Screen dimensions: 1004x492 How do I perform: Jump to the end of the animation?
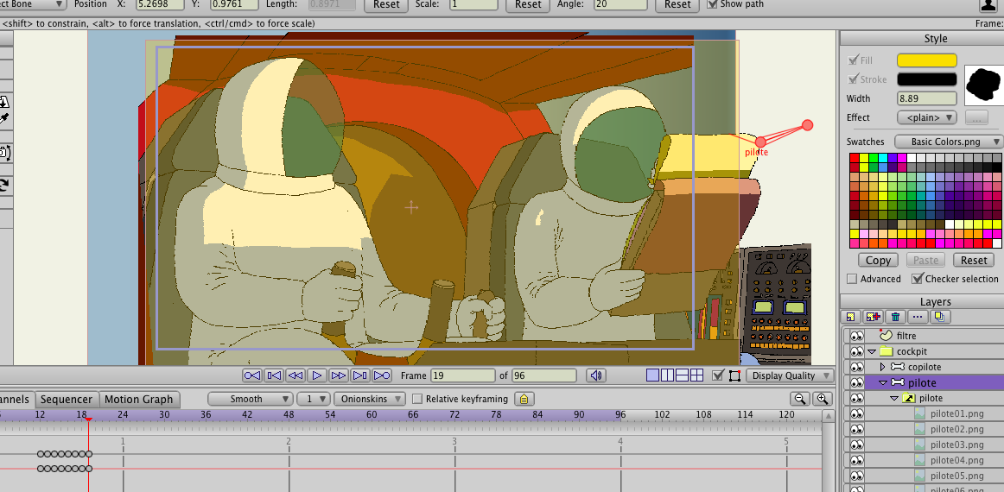tap(382, 375)
